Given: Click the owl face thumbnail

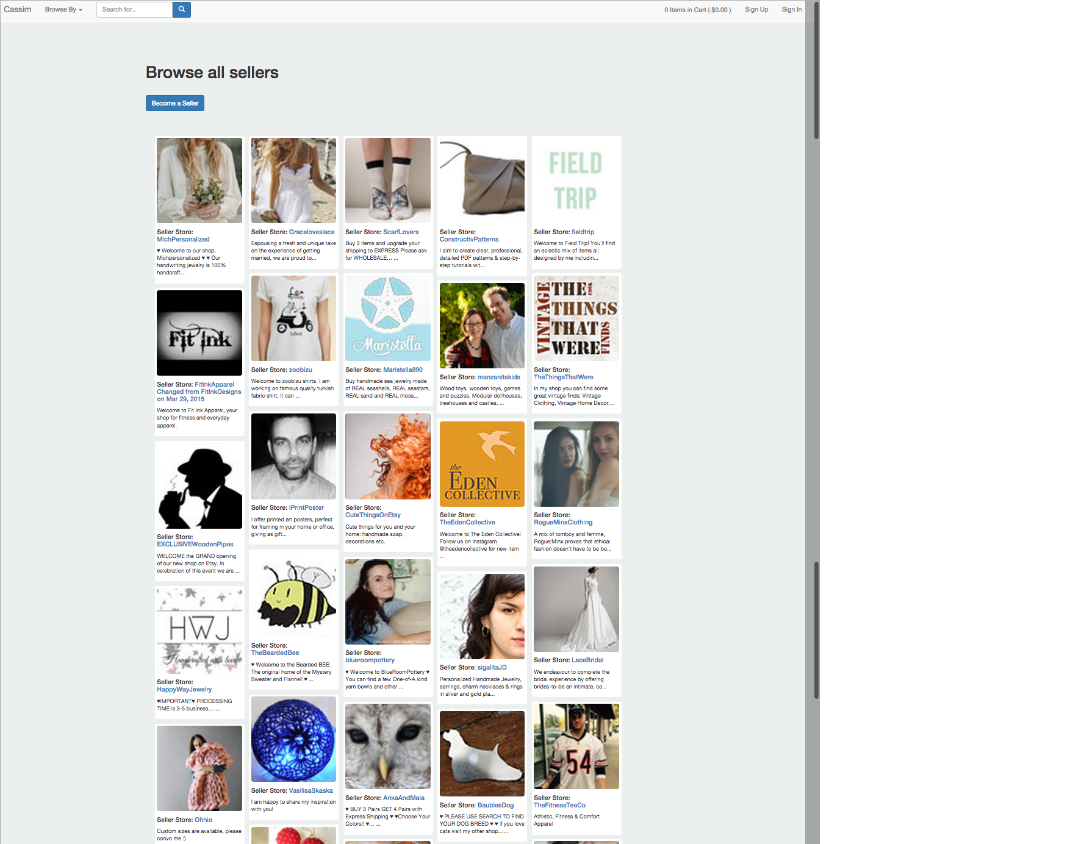Looking at the screenshot, I should coord(388,746).
